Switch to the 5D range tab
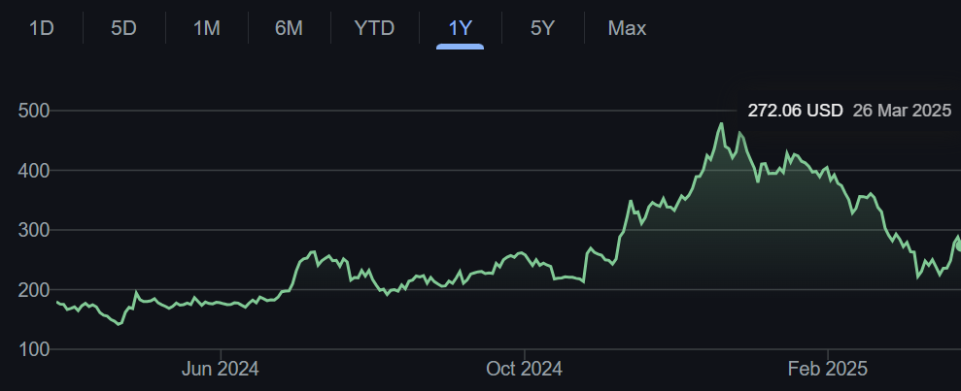961x391 pixels. coord(123,28)
